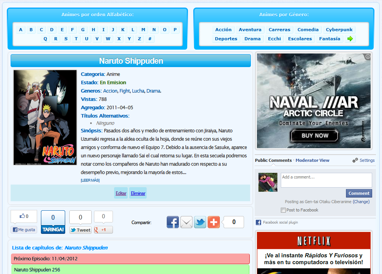This screenshot has height=274, width=382.
Task: Open the comments Settings gear
Action: (363, 160)
